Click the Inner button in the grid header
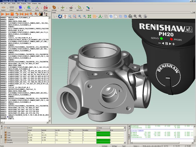Screen dimensions: 196x147 [x=103, y=128]
